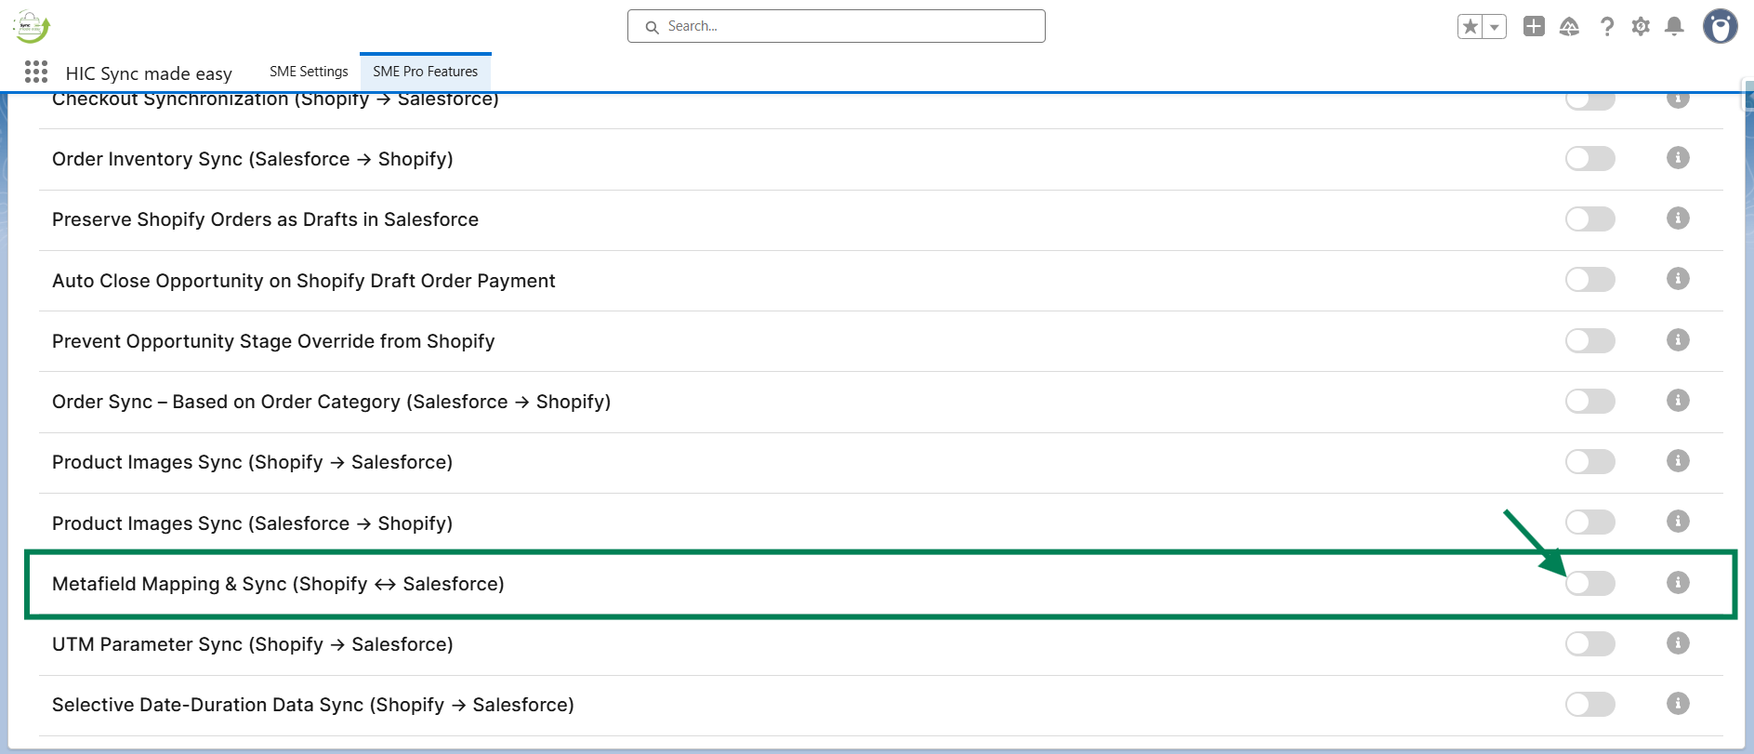The height and width of the screenshot is (754, 1754).
Task: Switch to the SME Settings tab
Action: point(309,72)
